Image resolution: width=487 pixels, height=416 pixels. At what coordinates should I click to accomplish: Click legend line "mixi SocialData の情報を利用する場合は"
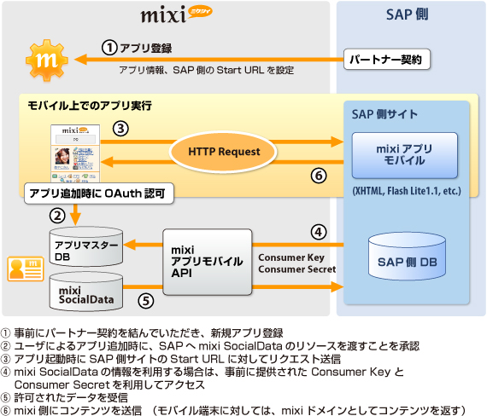click(202, 372)
